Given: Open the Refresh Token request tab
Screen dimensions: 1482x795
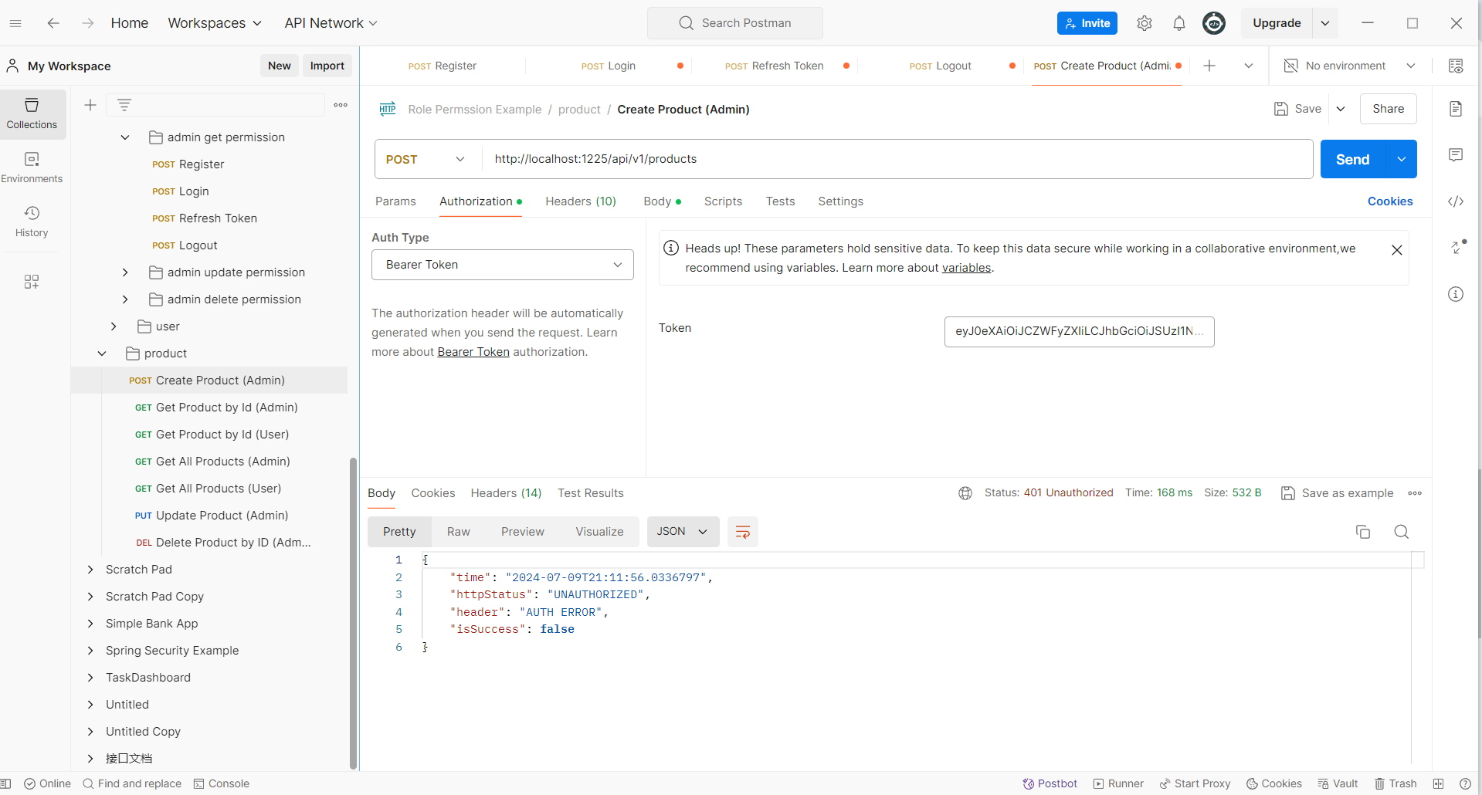Looking at the screenshot, I should point(775,66).
